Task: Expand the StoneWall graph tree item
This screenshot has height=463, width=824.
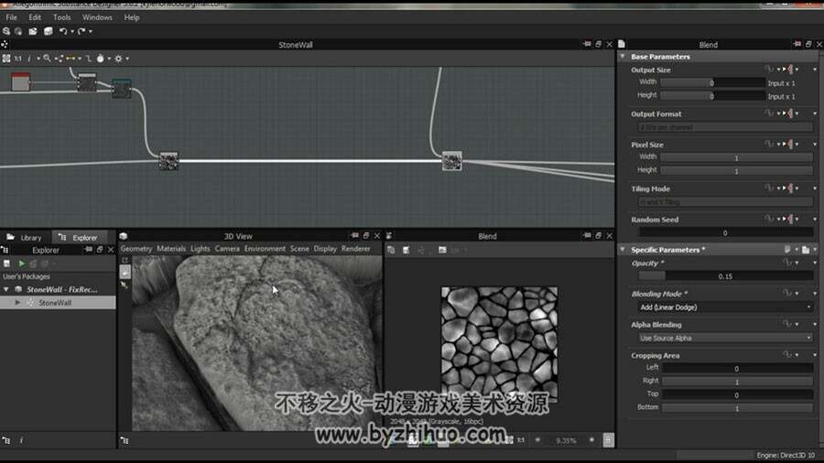Action: point(17,303)
